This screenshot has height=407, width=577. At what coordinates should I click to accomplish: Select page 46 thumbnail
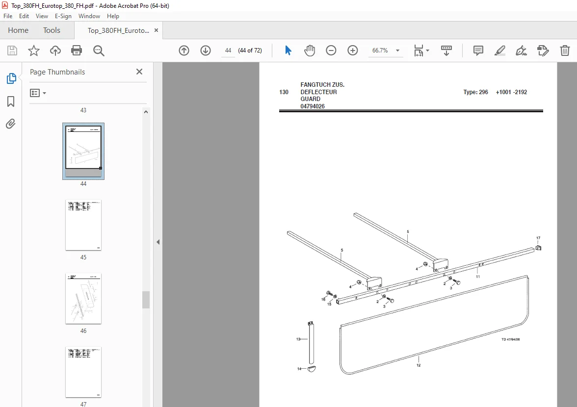(x=83, y=299)
